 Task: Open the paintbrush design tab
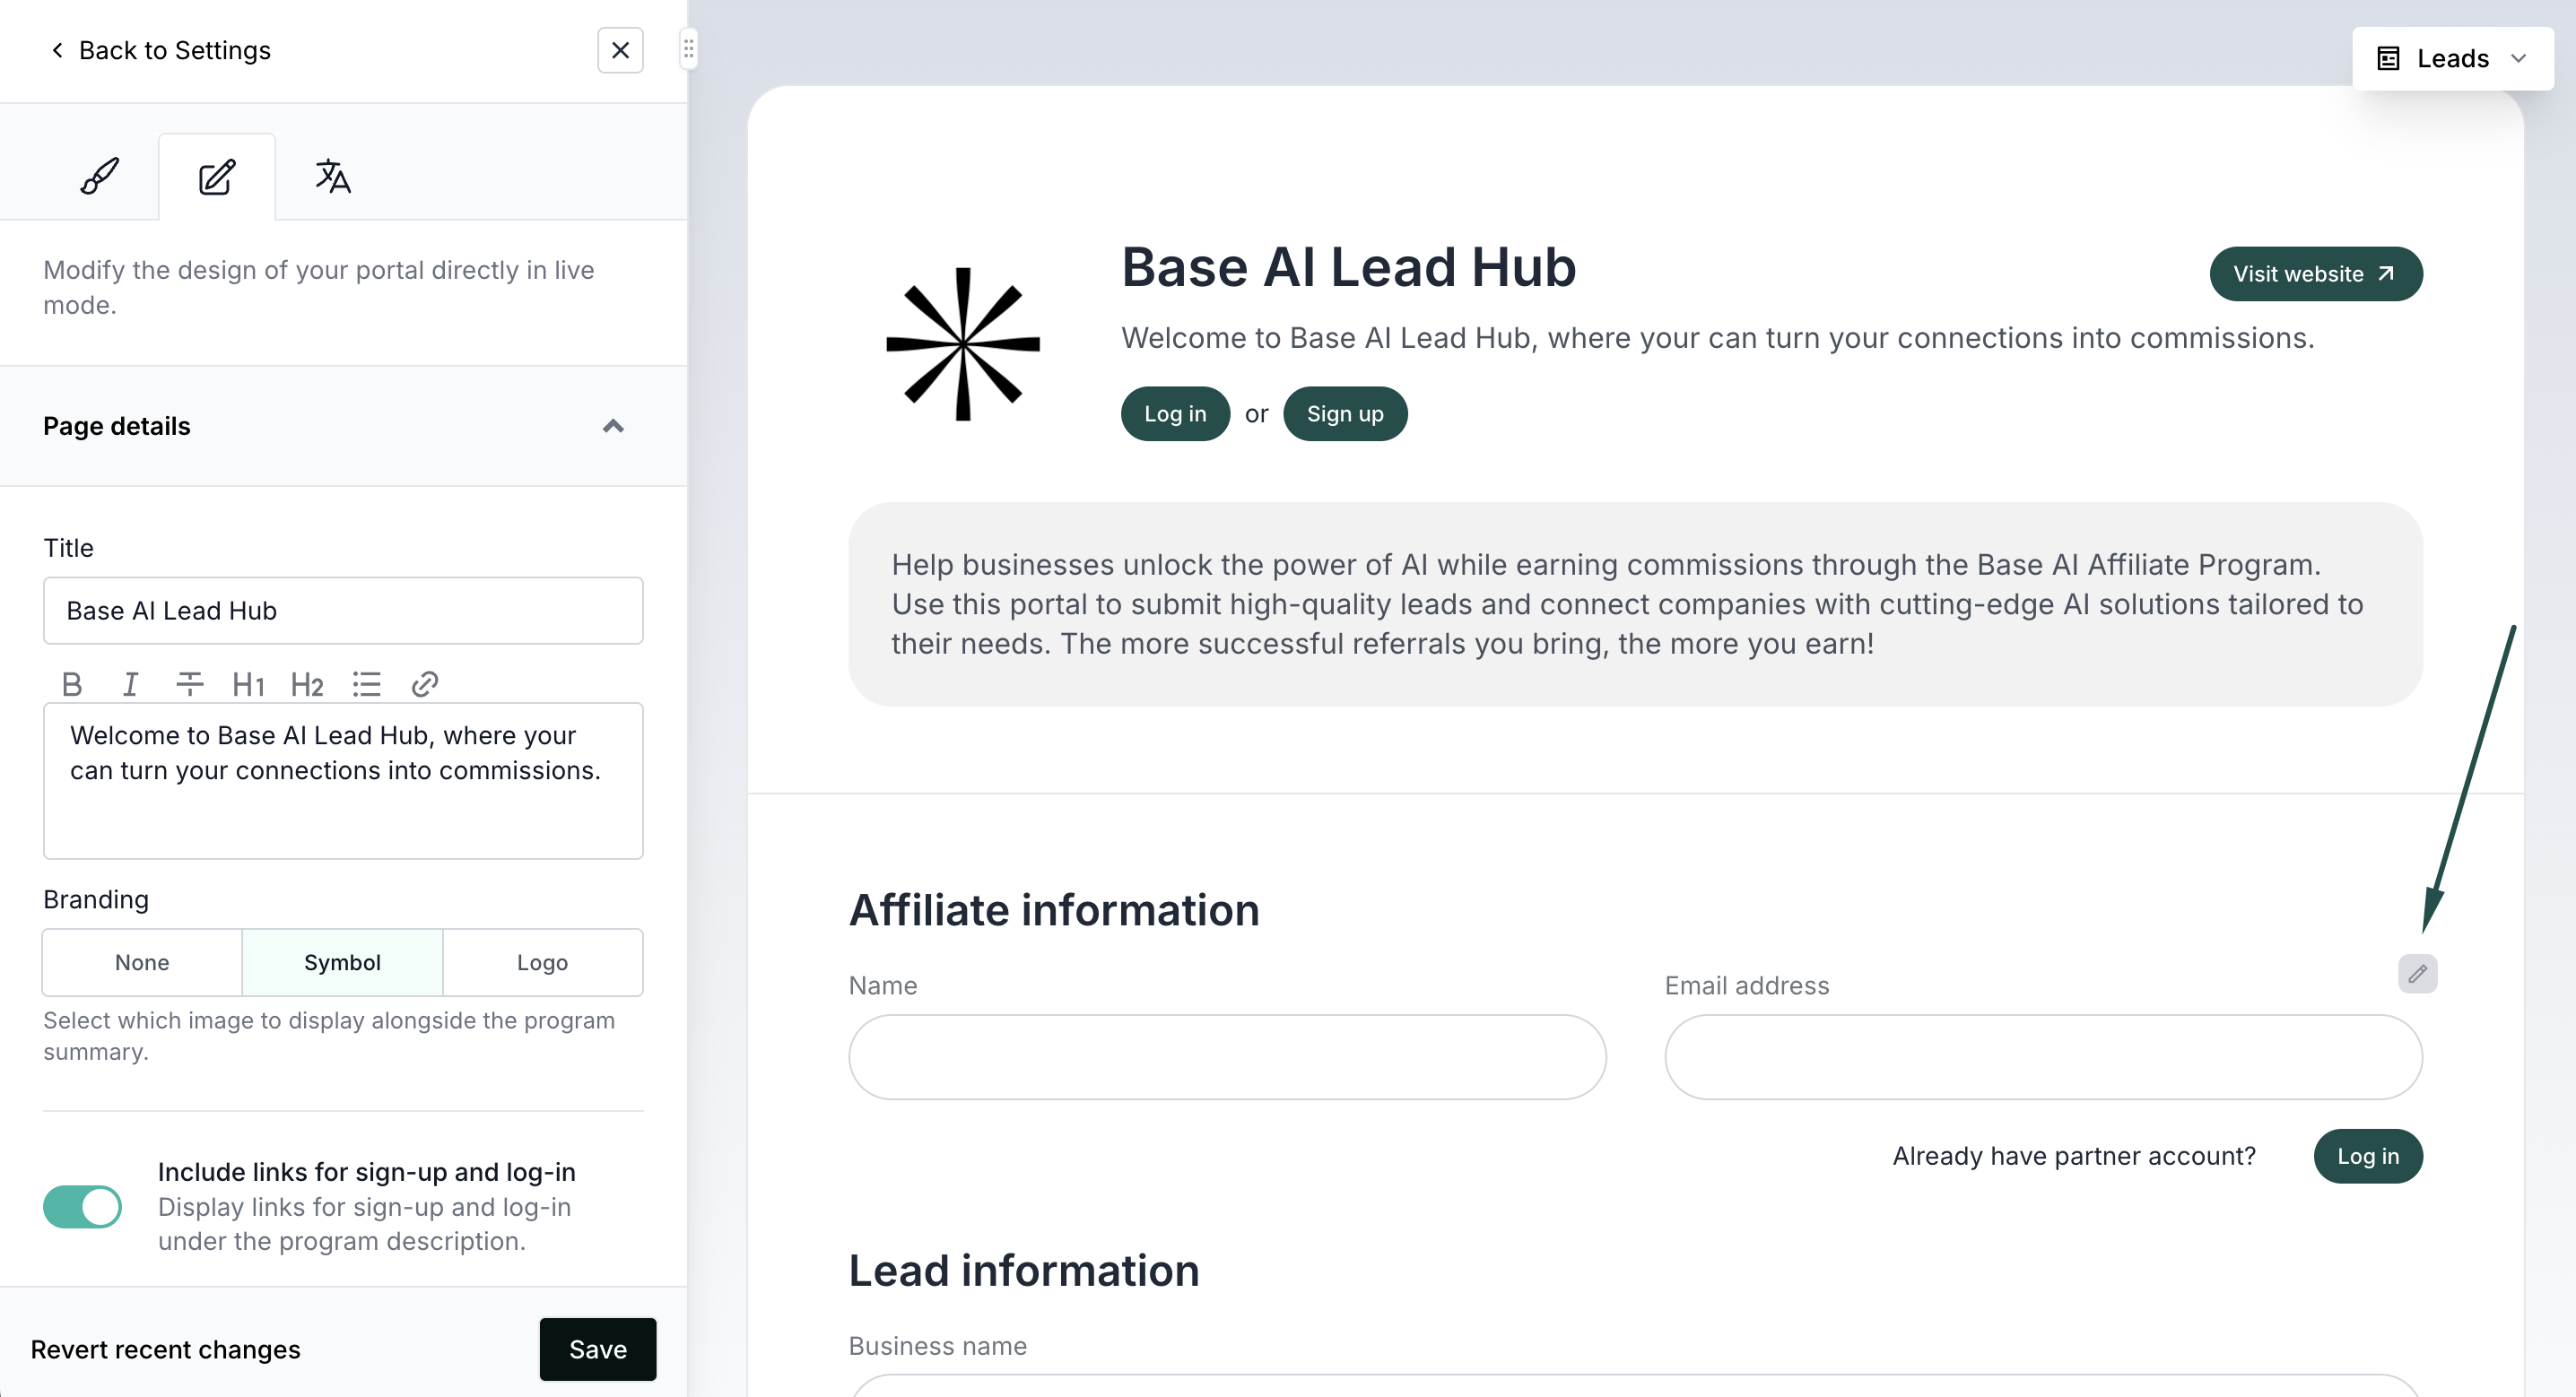[99, 176]
